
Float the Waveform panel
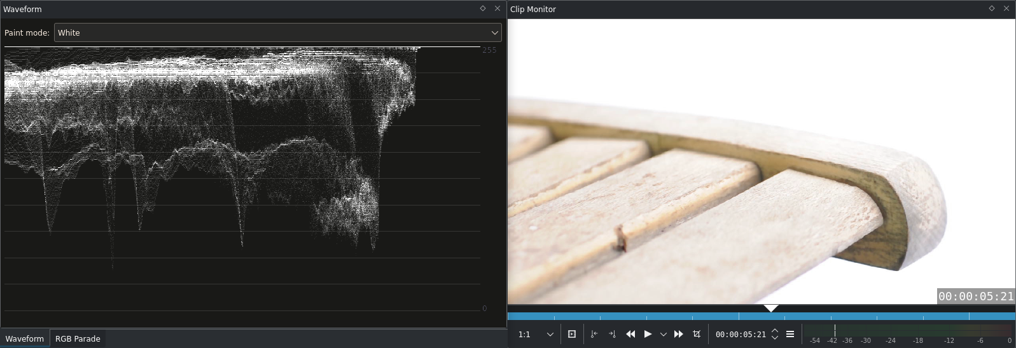[x=483, y=9]
